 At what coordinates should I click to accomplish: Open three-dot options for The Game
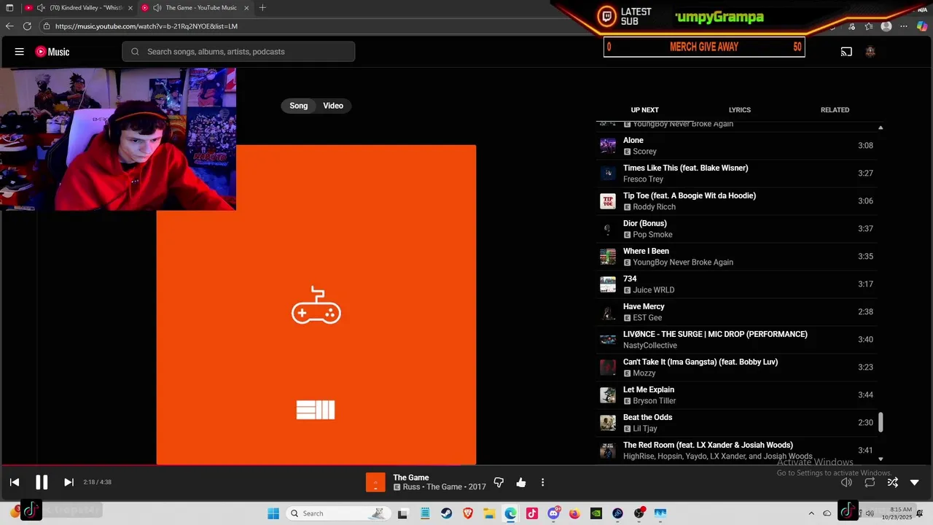542,482
